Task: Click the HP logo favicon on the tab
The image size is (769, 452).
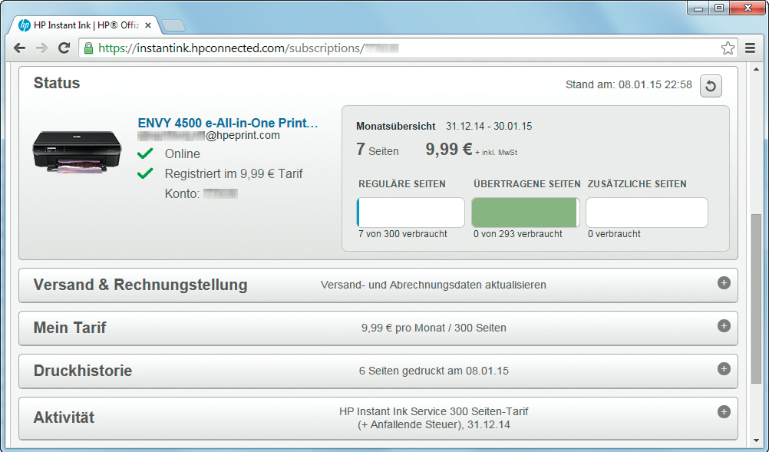Action: pyautogui.click(x=25, y=25)
